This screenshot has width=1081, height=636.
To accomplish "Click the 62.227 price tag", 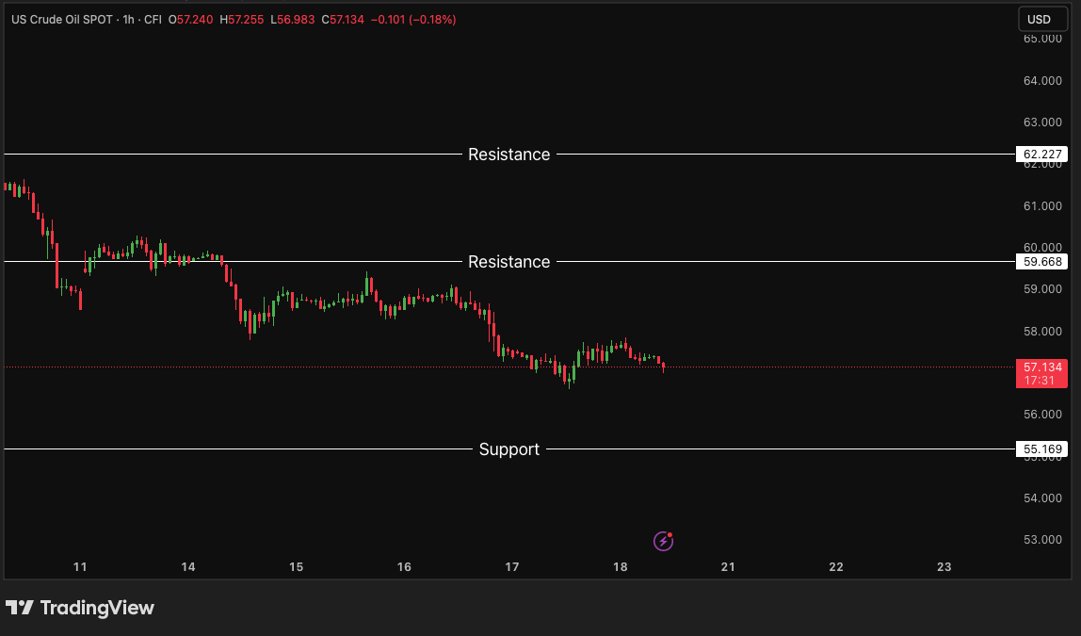I will pos(1041,155).
